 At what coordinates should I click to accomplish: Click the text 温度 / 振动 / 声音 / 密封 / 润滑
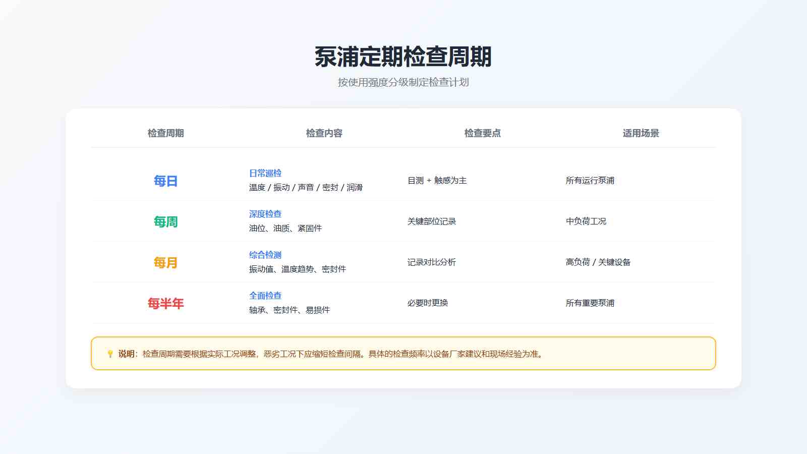(x=306, y=187)
